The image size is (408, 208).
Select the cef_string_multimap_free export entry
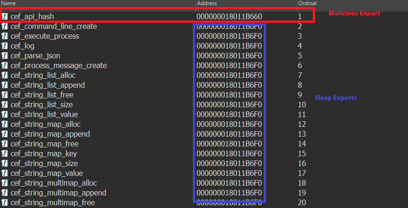(52, 202)
